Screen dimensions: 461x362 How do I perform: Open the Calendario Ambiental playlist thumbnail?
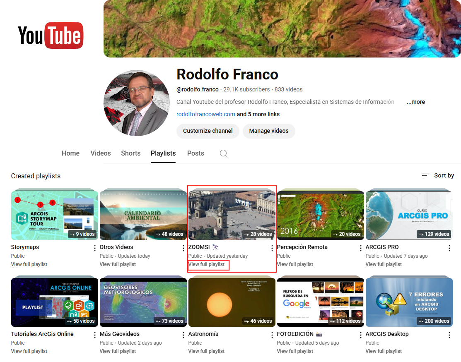(x=143, y=215)
